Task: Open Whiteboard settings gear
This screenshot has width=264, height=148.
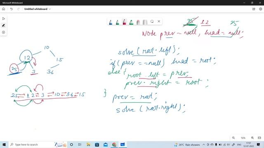Action: pyautogui.click(x=260, y=9)
